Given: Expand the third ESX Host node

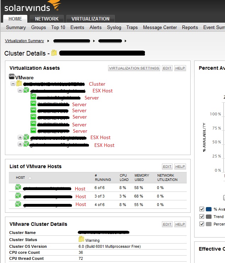Looking at the screenshot, I should (x=20, y=144).
